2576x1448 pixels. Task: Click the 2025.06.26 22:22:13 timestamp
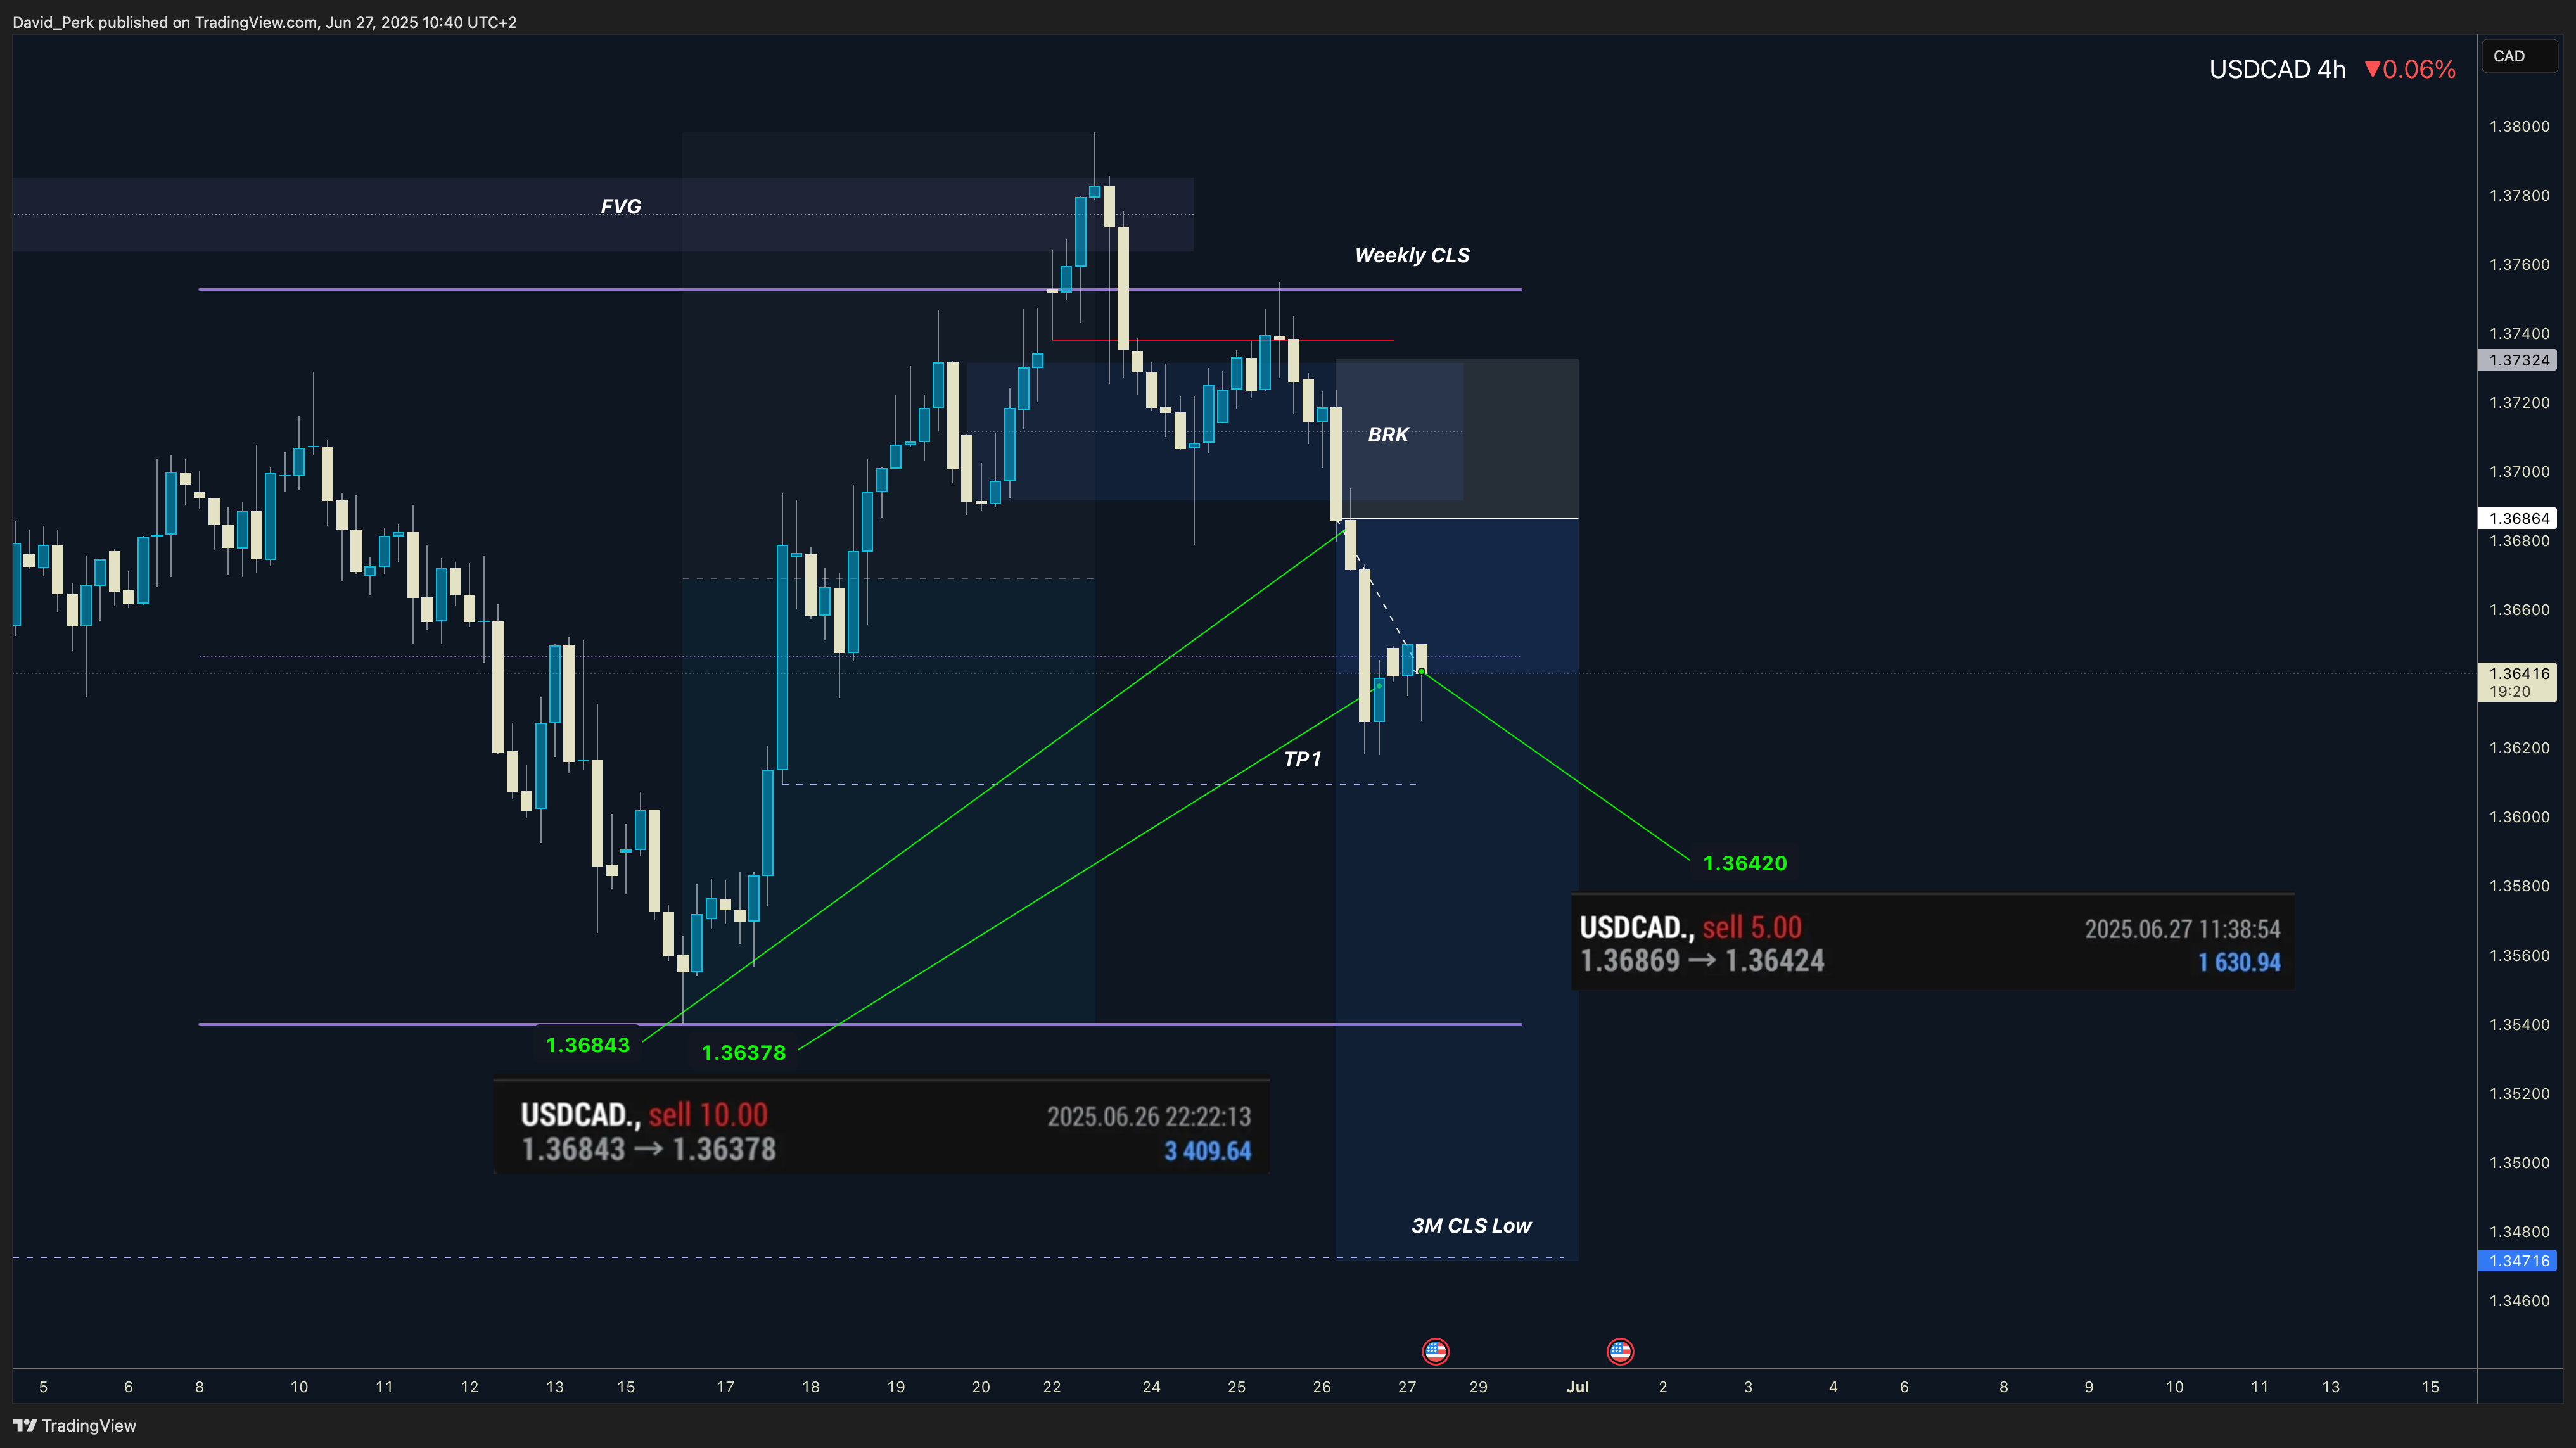[x=1148, y=1116]
